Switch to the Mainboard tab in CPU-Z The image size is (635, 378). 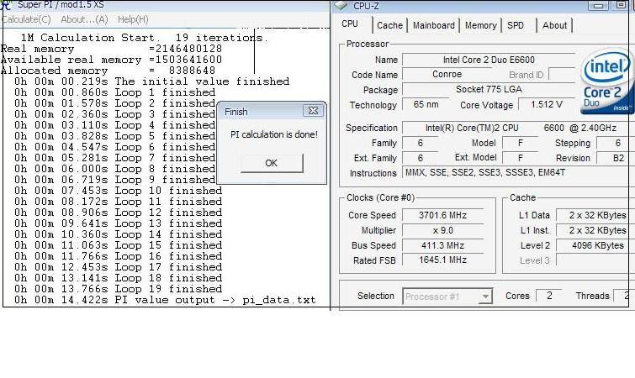(x=434, y=25)
